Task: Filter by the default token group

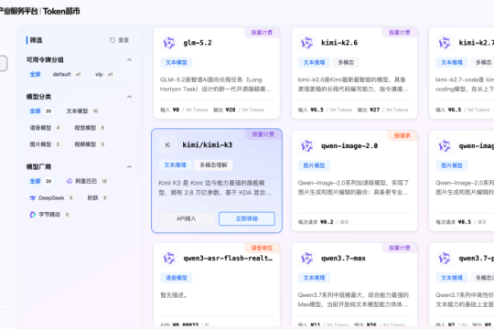Action: (x=67, y=74)
